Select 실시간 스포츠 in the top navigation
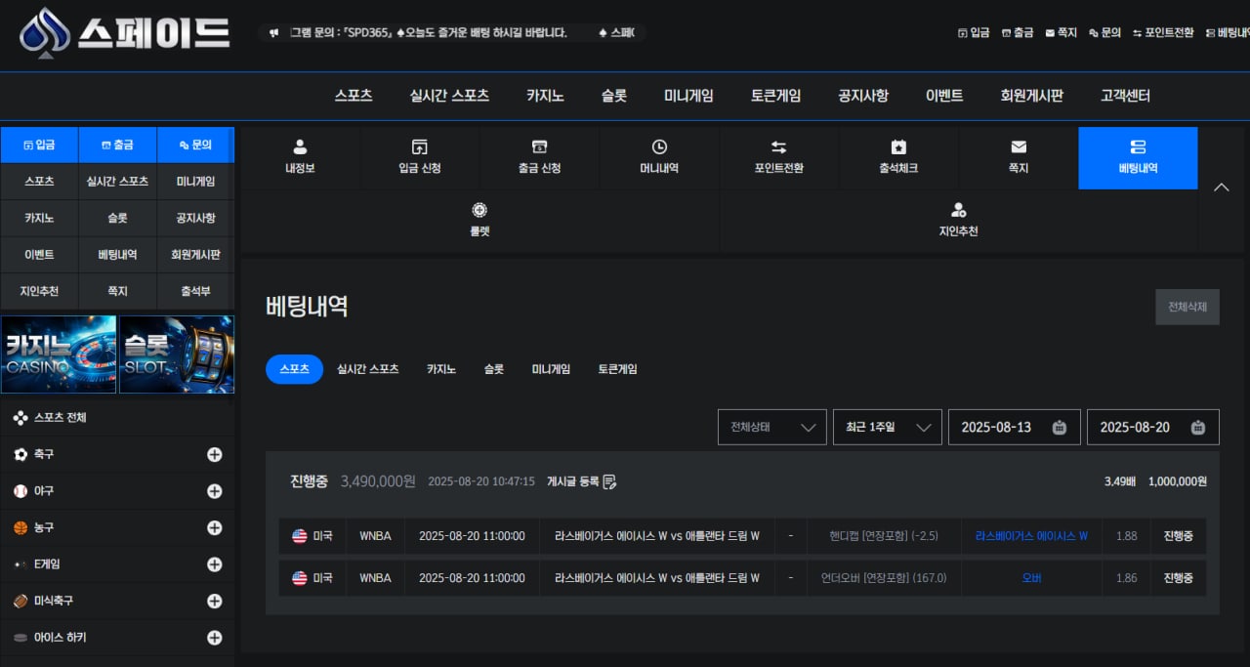Screen dimensions: 1250x667 (449, 96)
